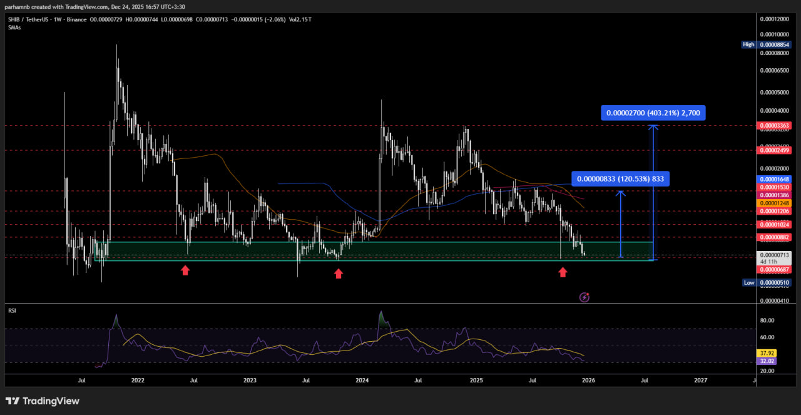Select the middle red arrow near late 2023

pos(339,273)
